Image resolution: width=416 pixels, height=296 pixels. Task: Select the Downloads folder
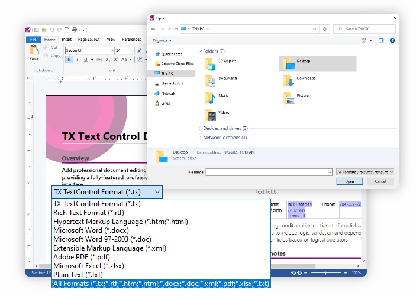pyautogui.click(x=299, y=81)
